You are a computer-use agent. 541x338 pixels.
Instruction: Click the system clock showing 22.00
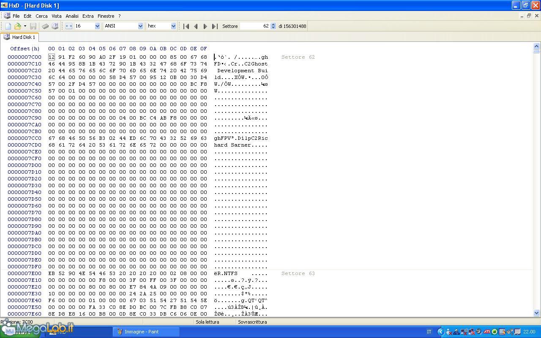click(529, 332)
